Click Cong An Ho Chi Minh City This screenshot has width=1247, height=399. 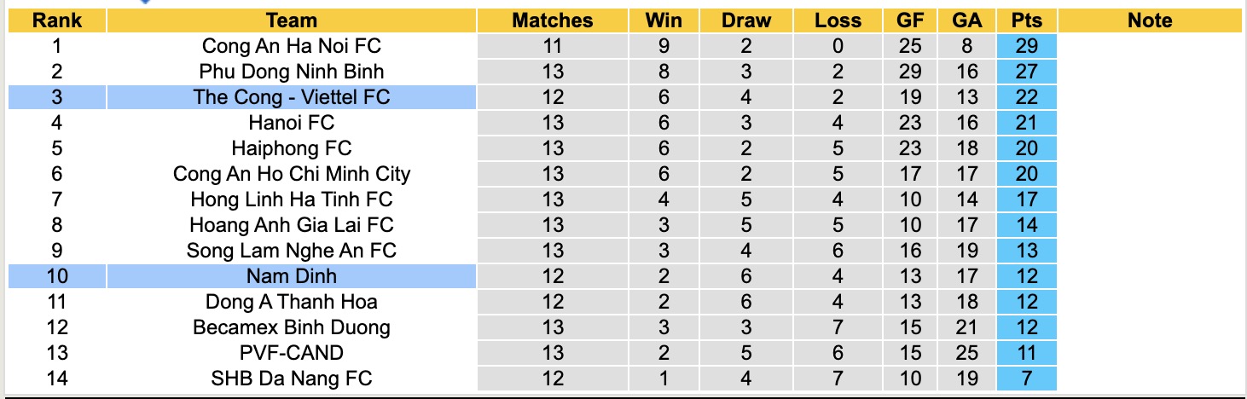pyautogui.click(x=292, y=174)
